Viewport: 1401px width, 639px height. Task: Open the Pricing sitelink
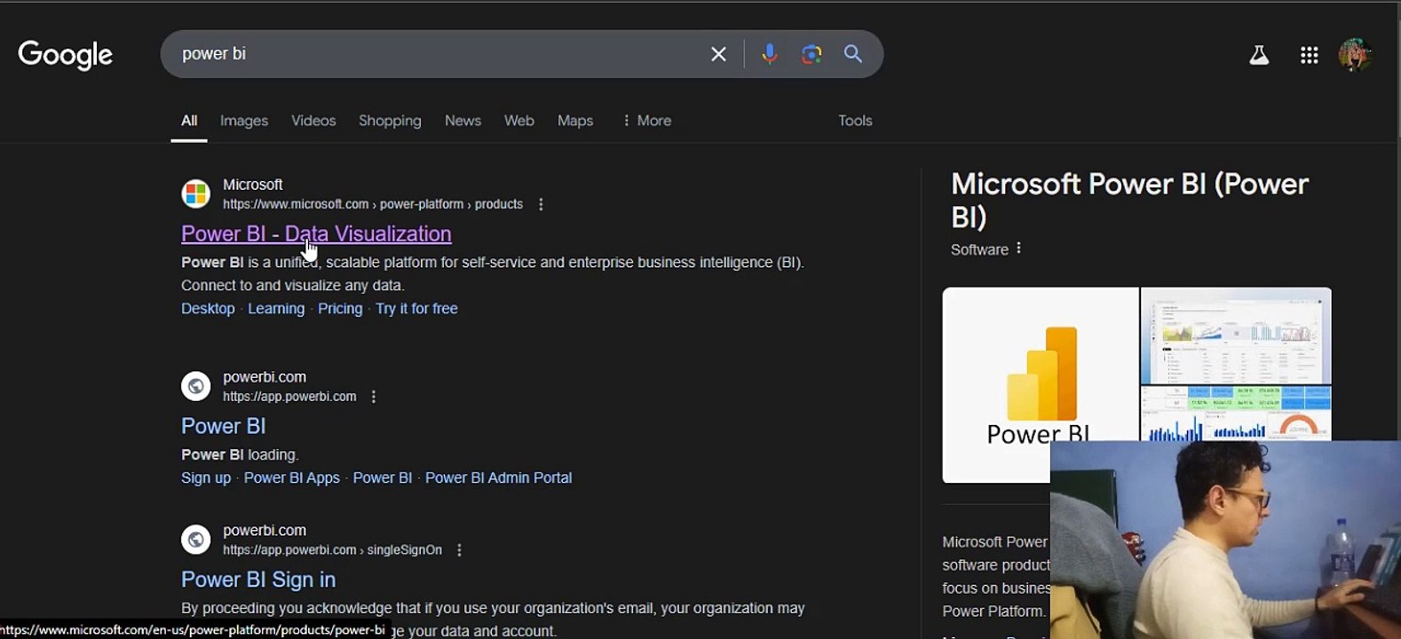340,309
